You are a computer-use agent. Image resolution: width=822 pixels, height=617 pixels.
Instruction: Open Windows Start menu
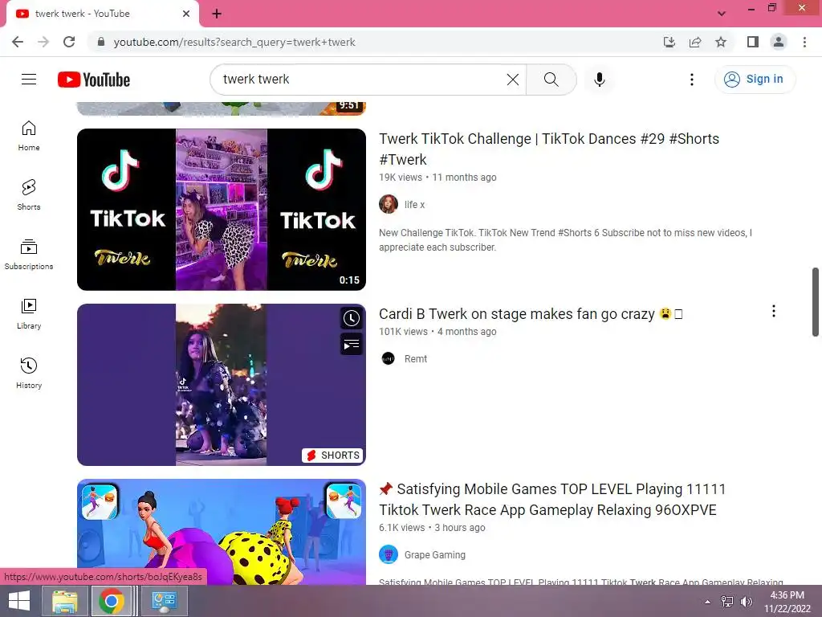coord(19,601)
